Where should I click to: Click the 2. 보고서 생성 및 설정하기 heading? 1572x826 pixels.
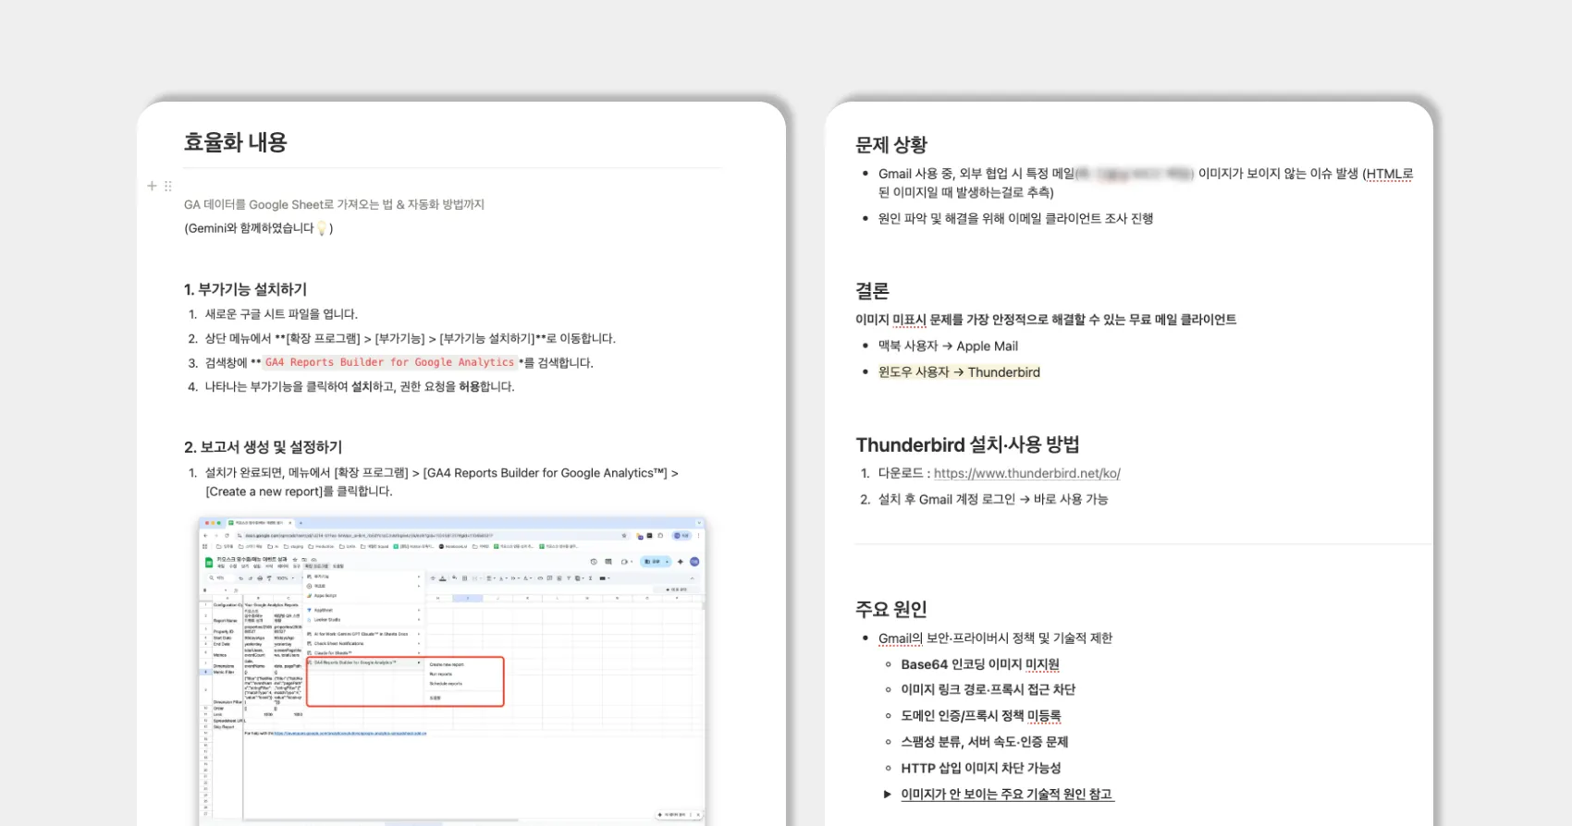click(263, 446)
